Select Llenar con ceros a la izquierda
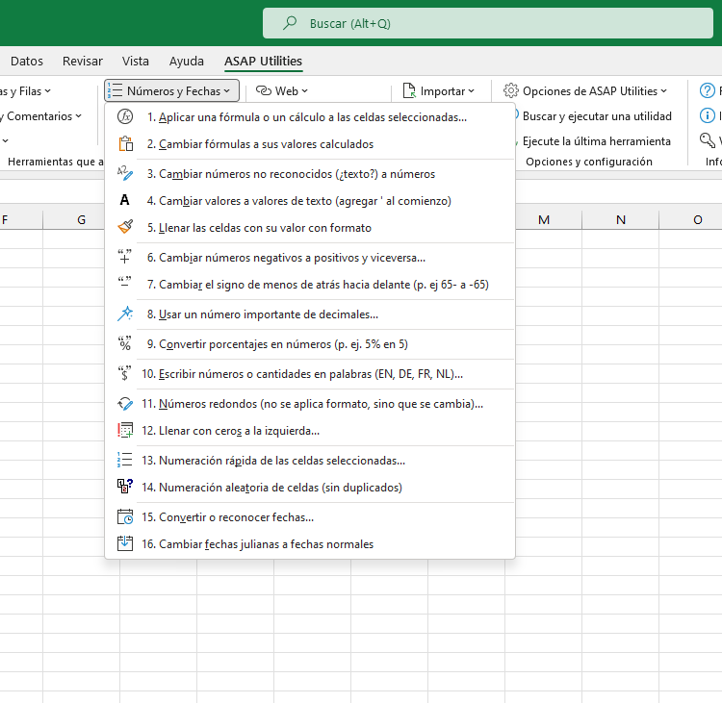 click(x=309, y=431)
